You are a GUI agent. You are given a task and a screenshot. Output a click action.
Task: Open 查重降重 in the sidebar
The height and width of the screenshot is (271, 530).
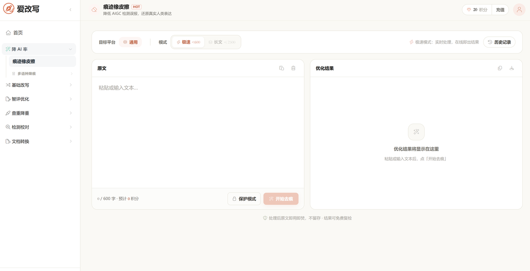coord(39,113)
